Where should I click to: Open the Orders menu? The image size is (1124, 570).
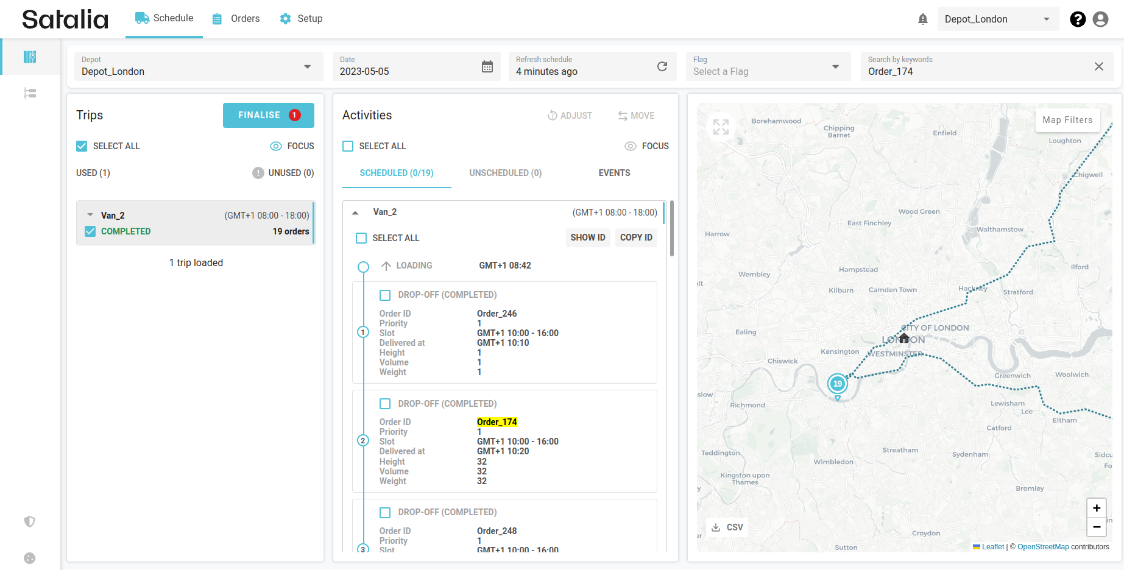(x=236, y=19)
